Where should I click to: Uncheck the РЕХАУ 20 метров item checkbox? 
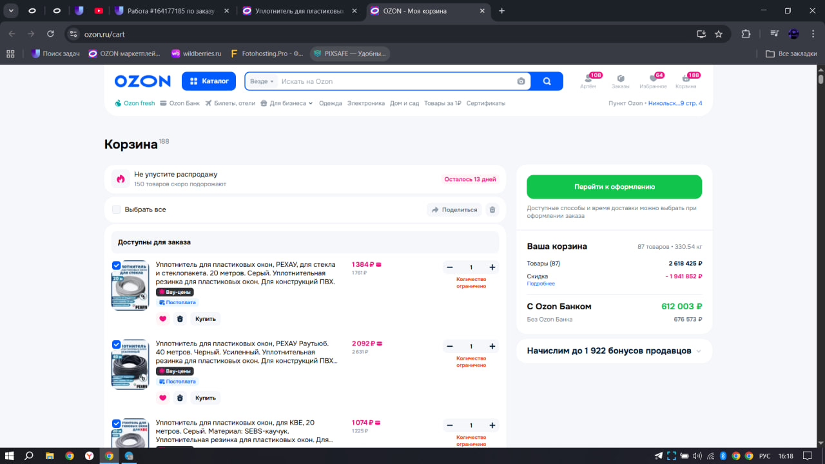pyautogui.click(x=116, y=265)
